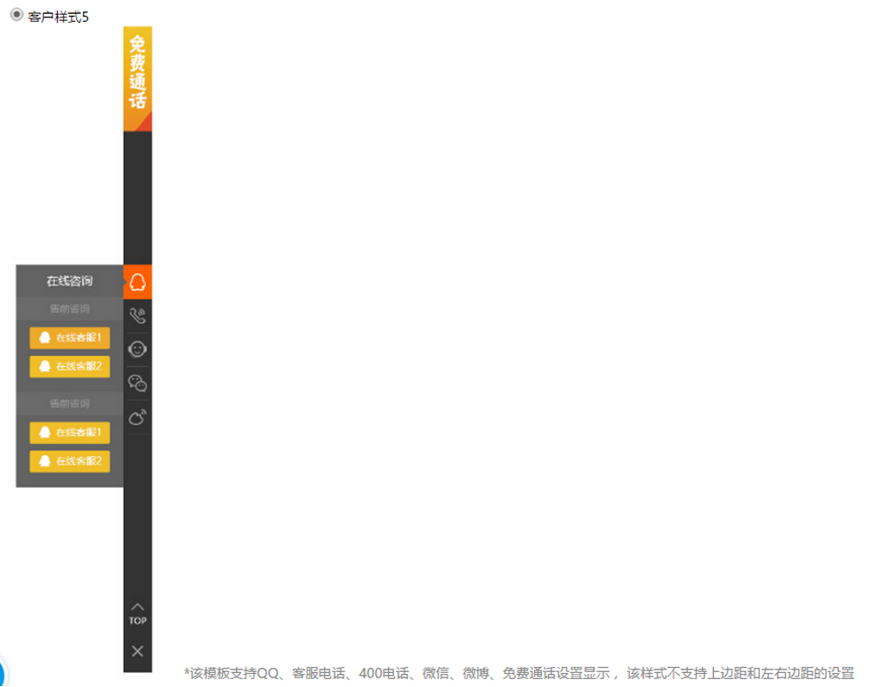Click the first 售前咨询 section heading
The image size is (874, 687).
coord(69,309)
